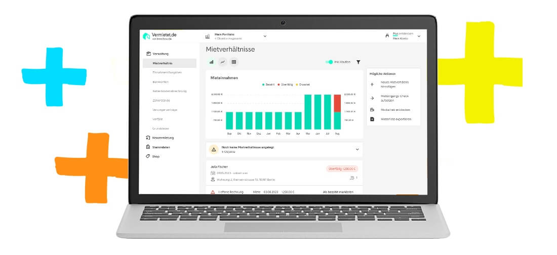
Task: Click plus icon for Neues Mietverhältnis
Action: tap(372, 84)
